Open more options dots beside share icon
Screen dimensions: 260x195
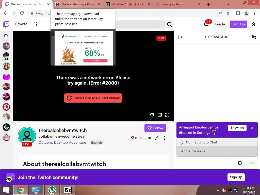(165, 138)
